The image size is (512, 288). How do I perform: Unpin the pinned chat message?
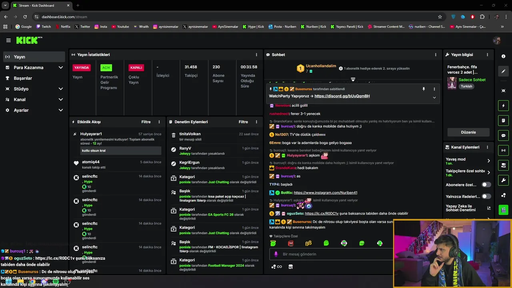tap(424, 89)
